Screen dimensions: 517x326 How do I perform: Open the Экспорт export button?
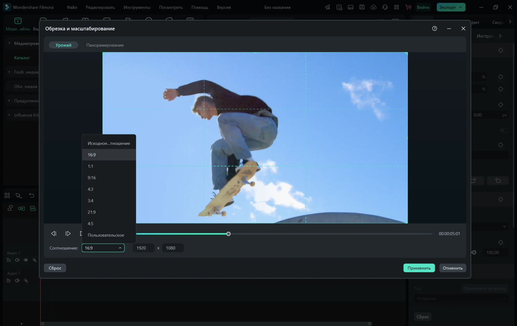(451, 7)
